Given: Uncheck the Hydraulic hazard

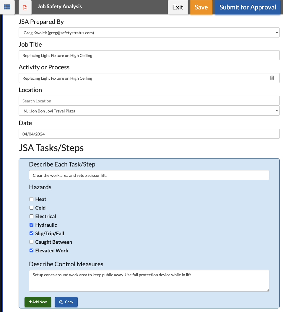Looking at the screenshot, I should point(31,225).
